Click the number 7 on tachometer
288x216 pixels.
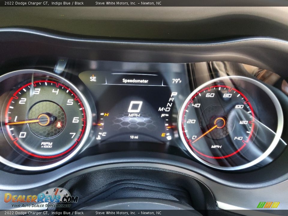coord(73,135)
